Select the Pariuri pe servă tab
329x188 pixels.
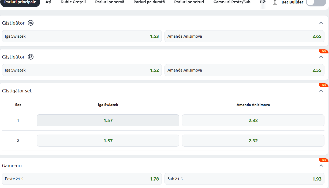click(110, 2)
